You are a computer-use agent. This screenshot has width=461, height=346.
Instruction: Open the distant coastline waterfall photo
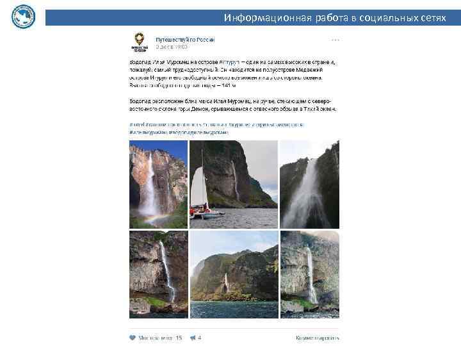pos(234,274)
